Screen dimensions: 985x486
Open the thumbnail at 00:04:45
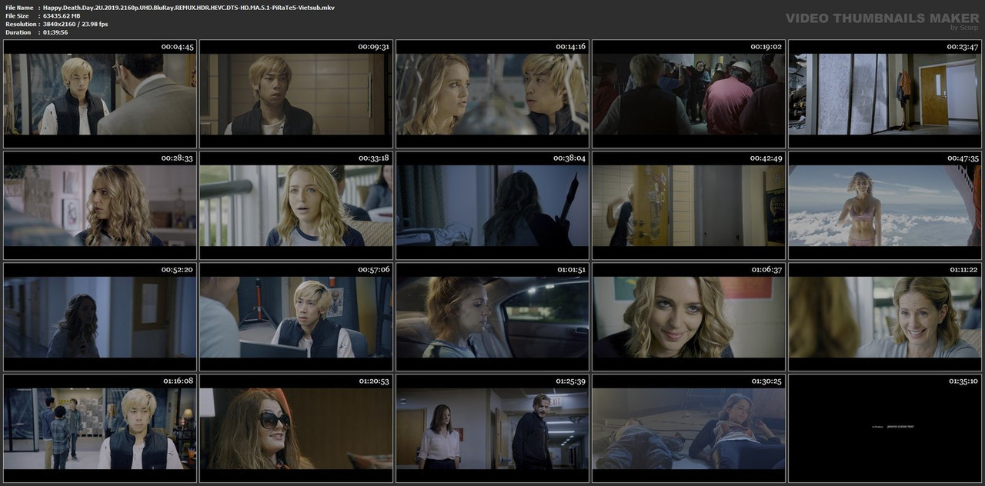[100, 94]
